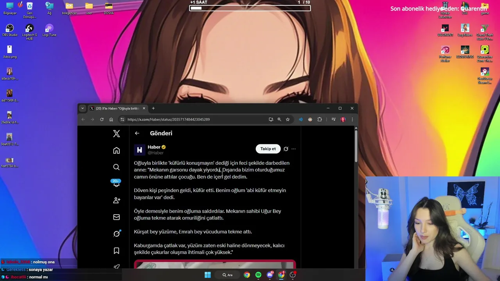Close the X'te Haber tab
Screen dimensions: 500x281
click(x=144, y=108)
